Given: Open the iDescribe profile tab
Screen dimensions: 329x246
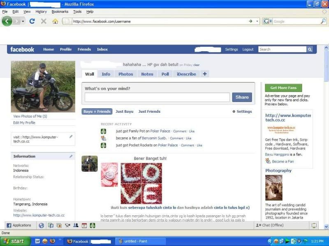Looking at the screenshot, I should coord(186,74).
